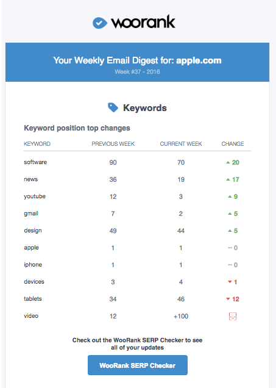Select the PREVIOUS WEEK column header
The width and height of the screenshot is (276, 388).
113,144
